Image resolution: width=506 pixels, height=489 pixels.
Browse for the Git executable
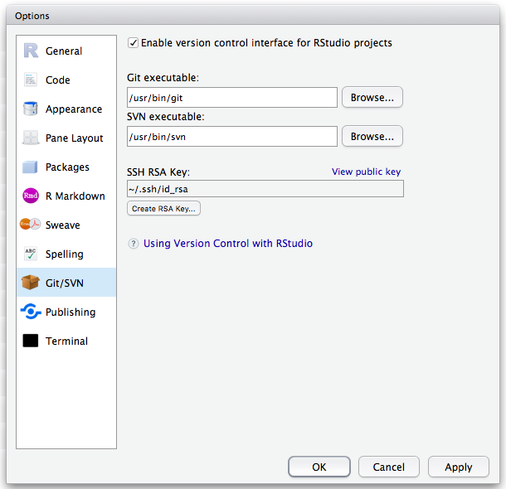pos(372,97)
